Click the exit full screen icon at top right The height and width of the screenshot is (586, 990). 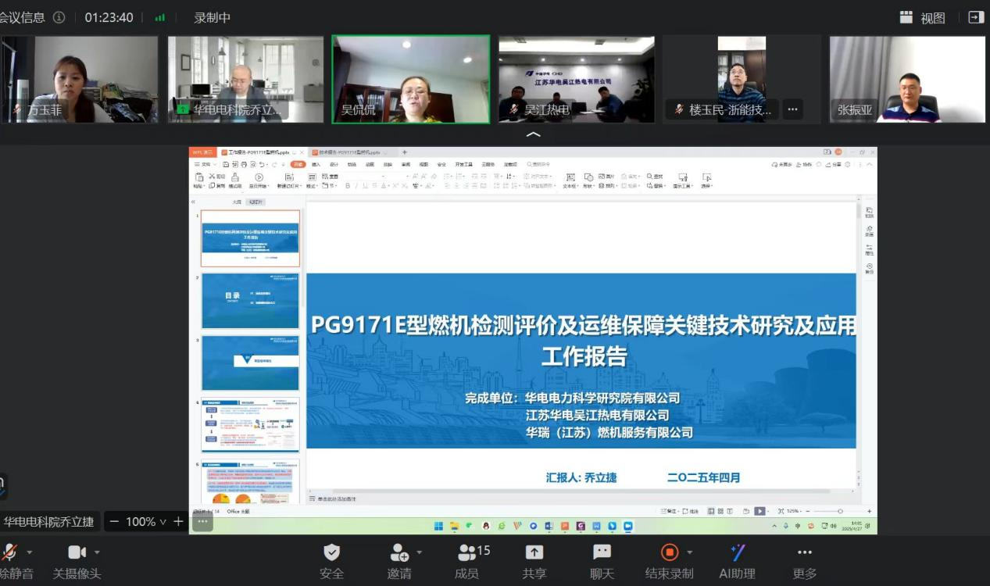coord(975,17)
